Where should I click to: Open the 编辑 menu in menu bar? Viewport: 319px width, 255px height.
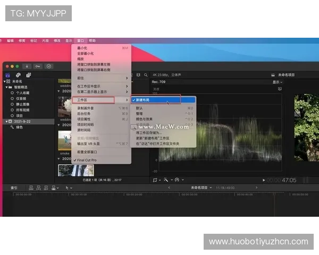[10, 41]
